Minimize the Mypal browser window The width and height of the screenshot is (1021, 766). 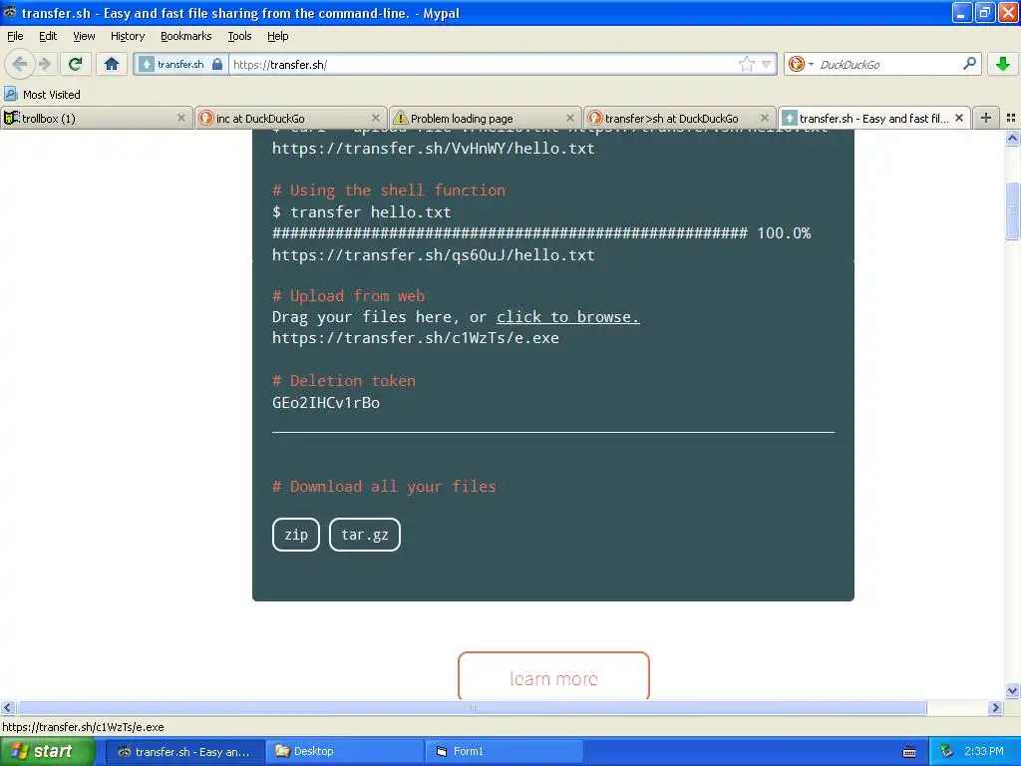pyautogui.click(x=962, y=12)
